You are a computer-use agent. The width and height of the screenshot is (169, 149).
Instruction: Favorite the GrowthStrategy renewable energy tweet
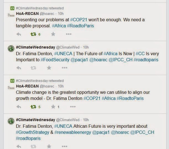(x=49, y=146)
